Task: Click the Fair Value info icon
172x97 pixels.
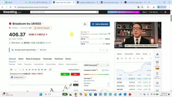Action: click(88, 32)
